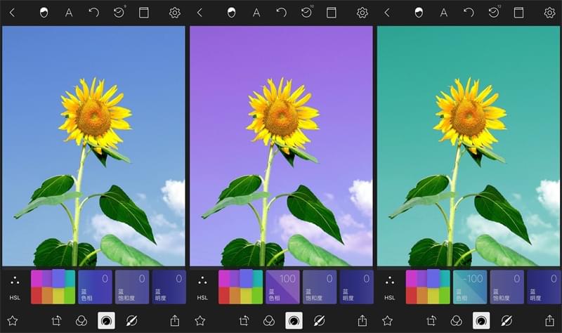Open the text tool in the left screen
Image resolution: width=562 pixels, height=333 pixels.
[69, 13]
